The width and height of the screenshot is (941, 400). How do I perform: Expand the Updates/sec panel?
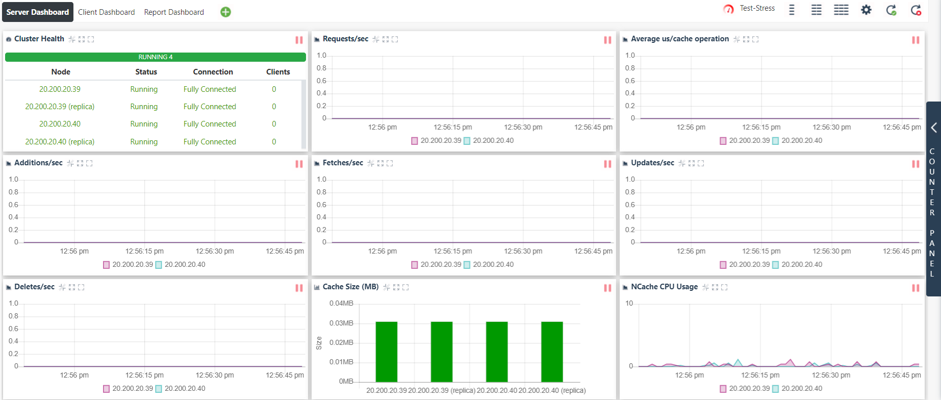[x=692, y=163]
